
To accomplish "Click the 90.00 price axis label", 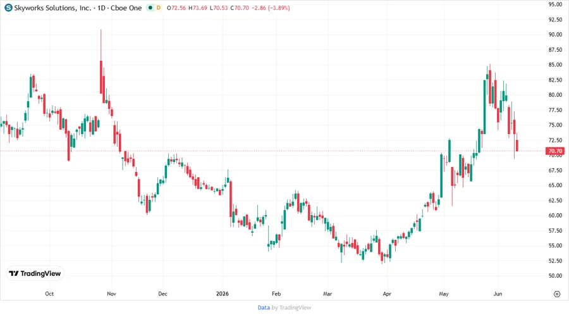I will [555, 35].
